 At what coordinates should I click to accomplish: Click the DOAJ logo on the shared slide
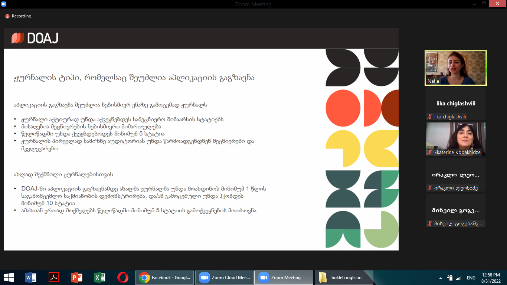point(35,38)
